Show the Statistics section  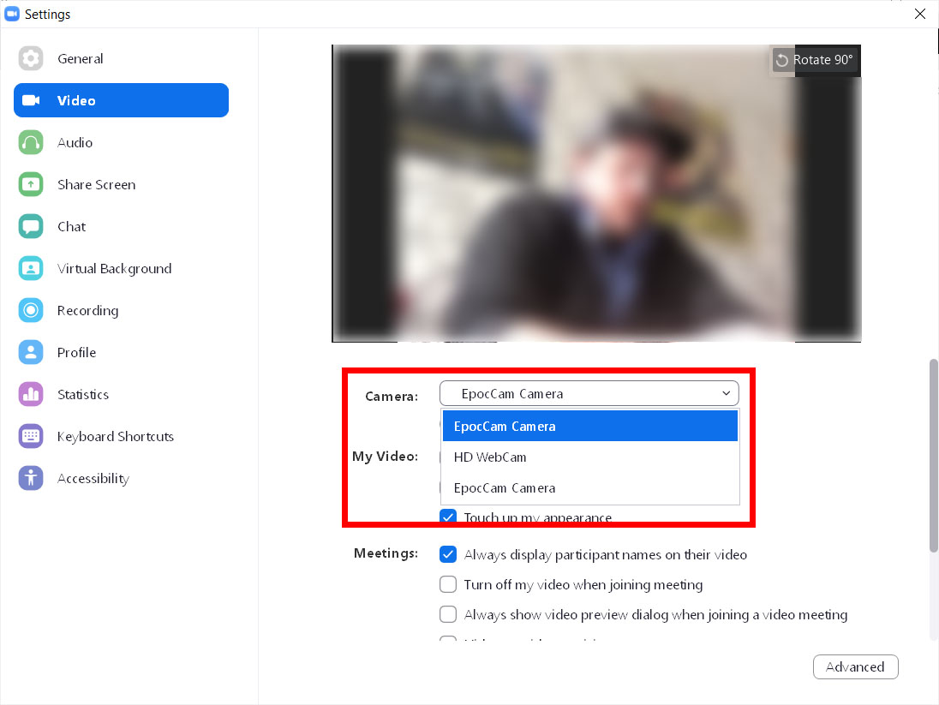(x=121, y=394)
